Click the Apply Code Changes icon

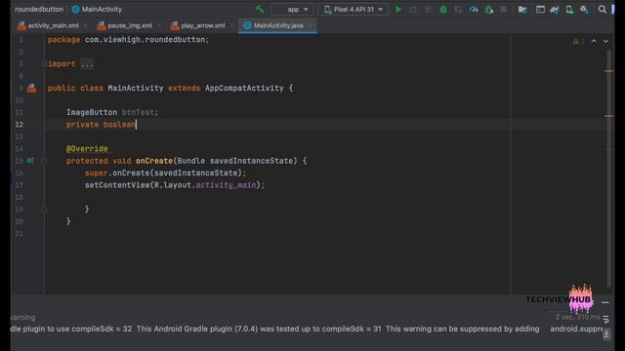[428, 9]
